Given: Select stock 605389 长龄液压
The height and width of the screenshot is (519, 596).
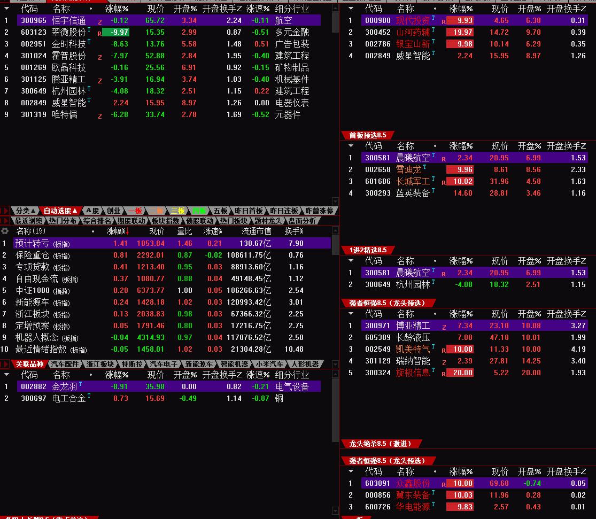Looking at the screenshot, I should pyautogui.click(x=474, y=337).
